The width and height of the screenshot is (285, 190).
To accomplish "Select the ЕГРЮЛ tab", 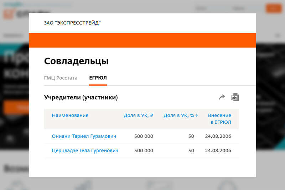I will click(x=98, y=78).
